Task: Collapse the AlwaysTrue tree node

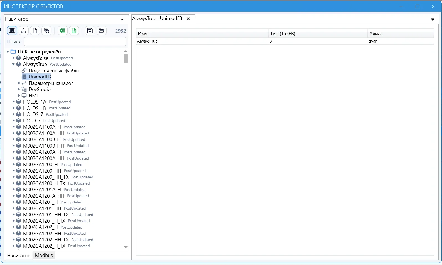Action: coord(13,64)
